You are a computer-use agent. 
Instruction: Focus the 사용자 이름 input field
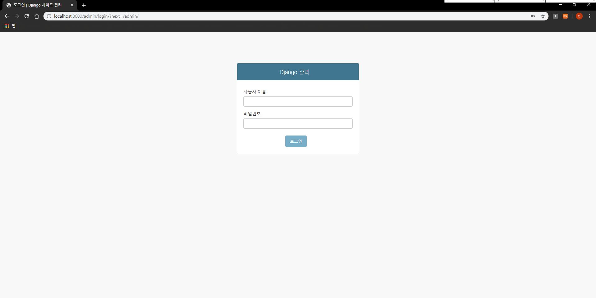pos(298,101)
